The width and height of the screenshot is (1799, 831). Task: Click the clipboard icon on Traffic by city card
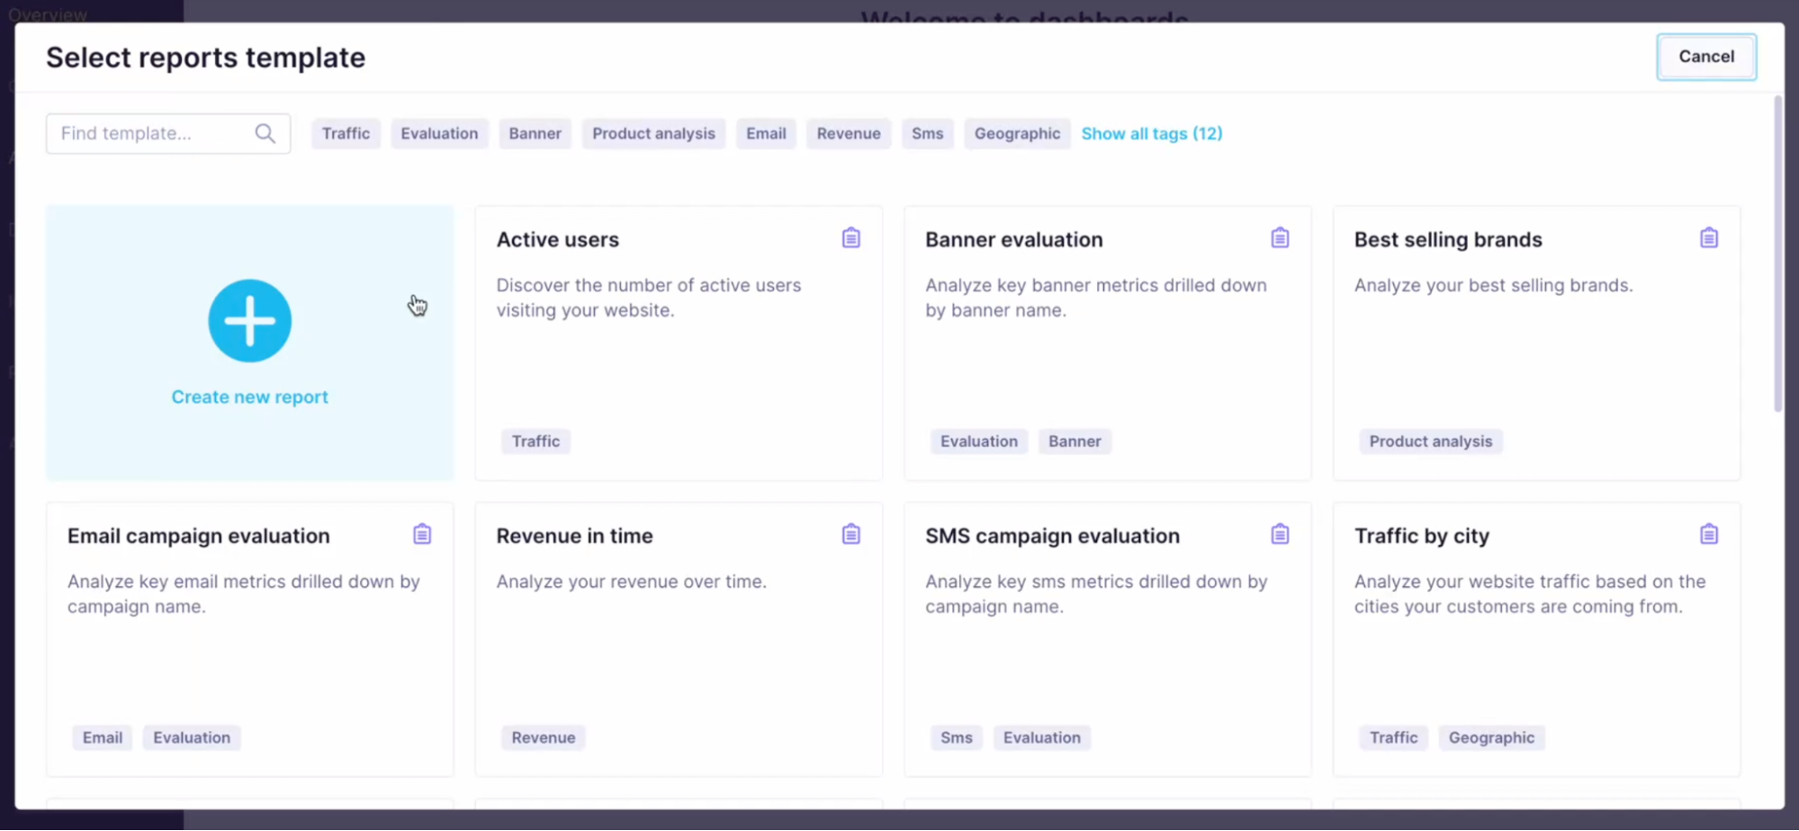click(x=1709, y=534)
